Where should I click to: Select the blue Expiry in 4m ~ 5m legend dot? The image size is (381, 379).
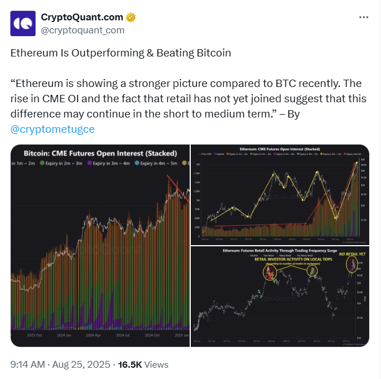137,163
